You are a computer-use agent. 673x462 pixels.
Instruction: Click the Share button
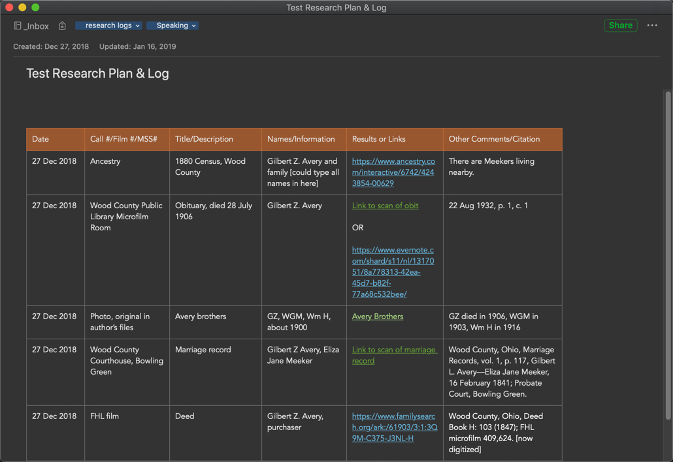click(x=620, y=25)
